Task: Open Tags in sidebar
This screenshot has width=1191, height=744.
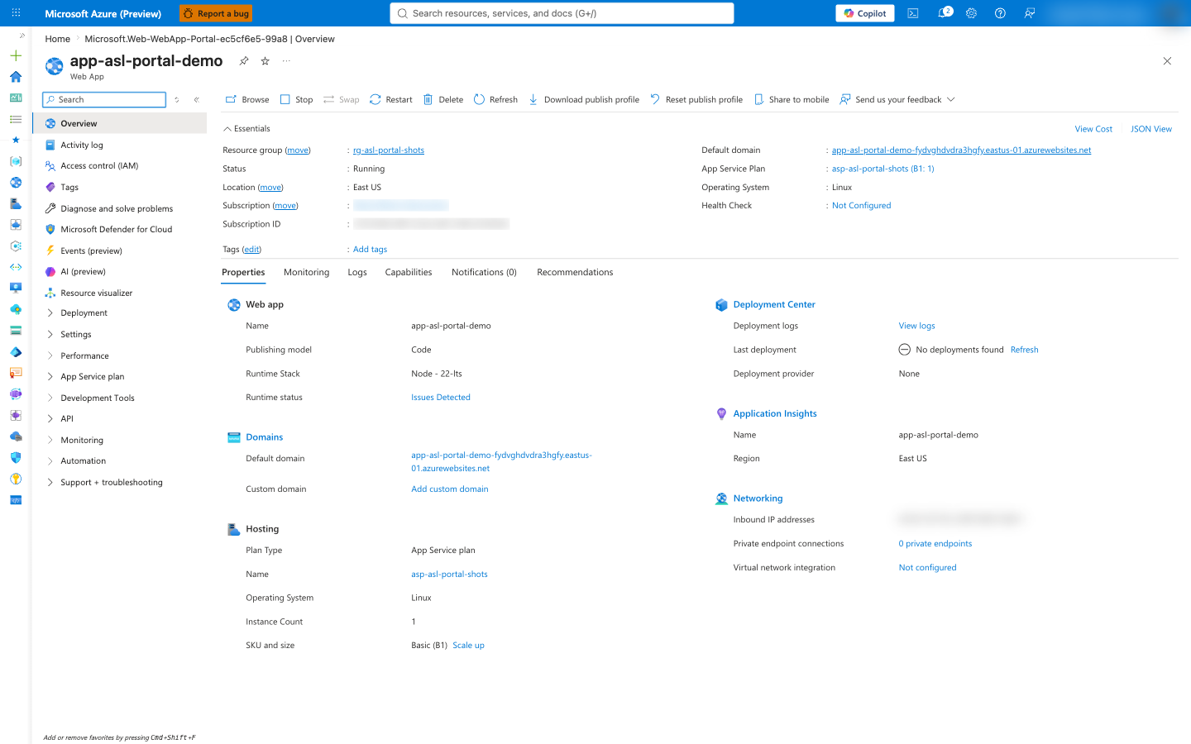Action: [120, 188]
